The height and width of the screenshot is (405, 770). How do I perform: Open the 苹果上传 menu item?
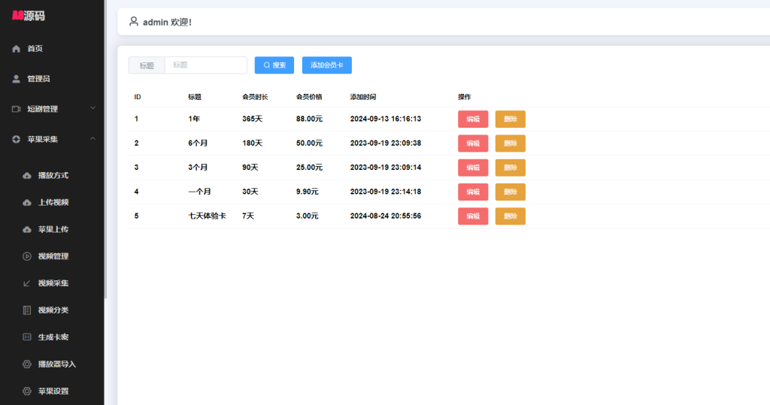(x=53, y=229)
